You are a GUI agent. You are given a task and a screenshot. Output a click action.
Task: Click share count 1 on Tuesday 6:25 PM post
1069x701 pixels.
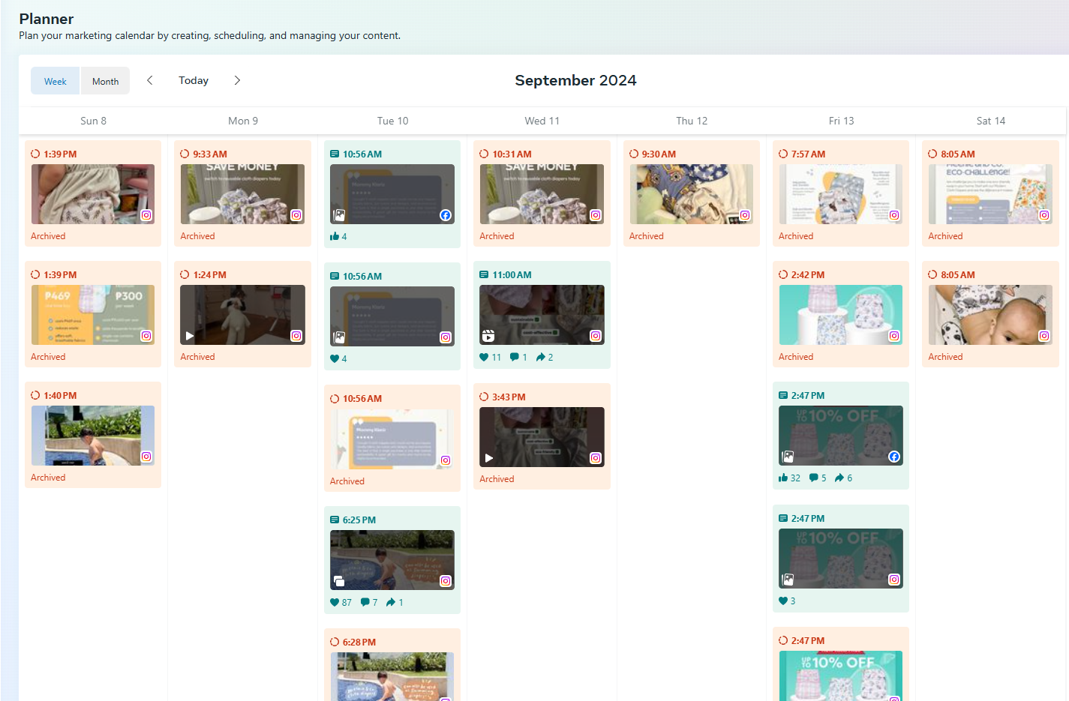click(395, 602)
